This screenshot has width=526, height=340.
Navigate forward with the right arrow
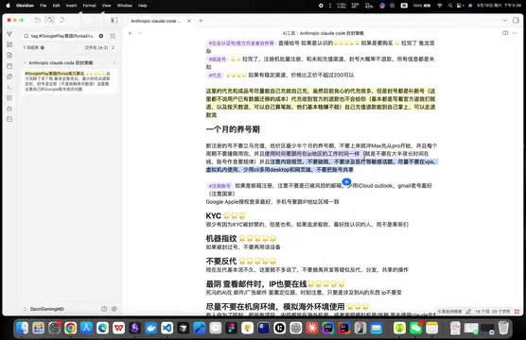[x=140, y=33]
